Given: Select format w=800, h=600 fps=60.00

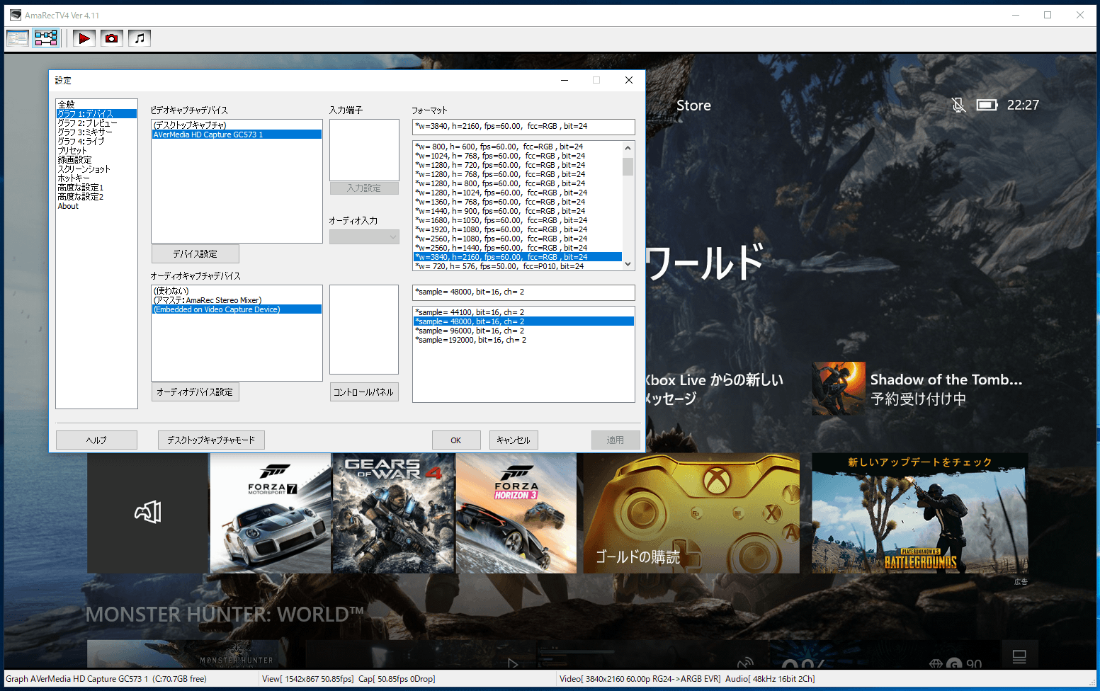Looking at the screenshot, I should pos(518,147).
